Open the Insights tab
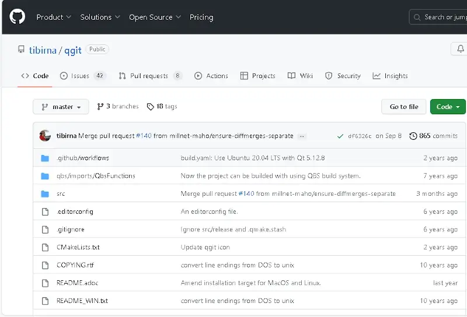The width and height of the screenshot is (467, 317). (x=391, y=76)
